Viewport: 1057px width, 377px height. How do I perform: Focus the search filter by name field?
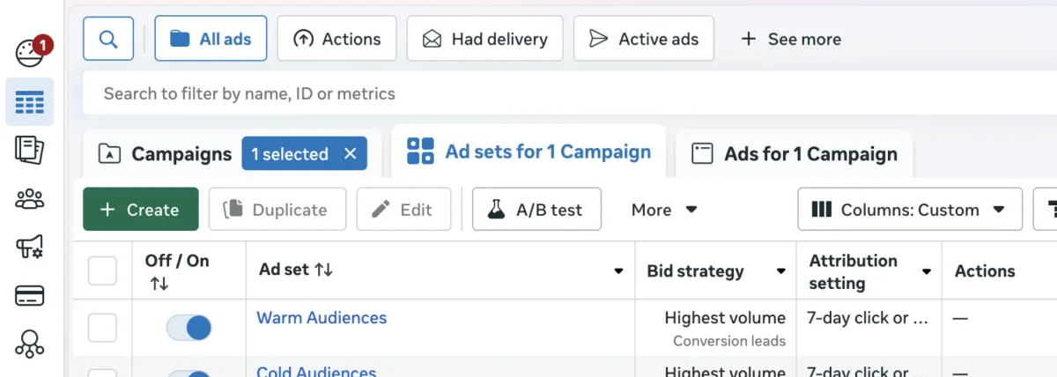point(570,93)
